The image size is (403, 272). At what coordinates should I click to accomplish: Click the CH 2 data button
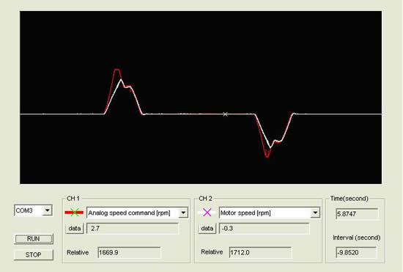pyautogui.click(x=207, y=228)
